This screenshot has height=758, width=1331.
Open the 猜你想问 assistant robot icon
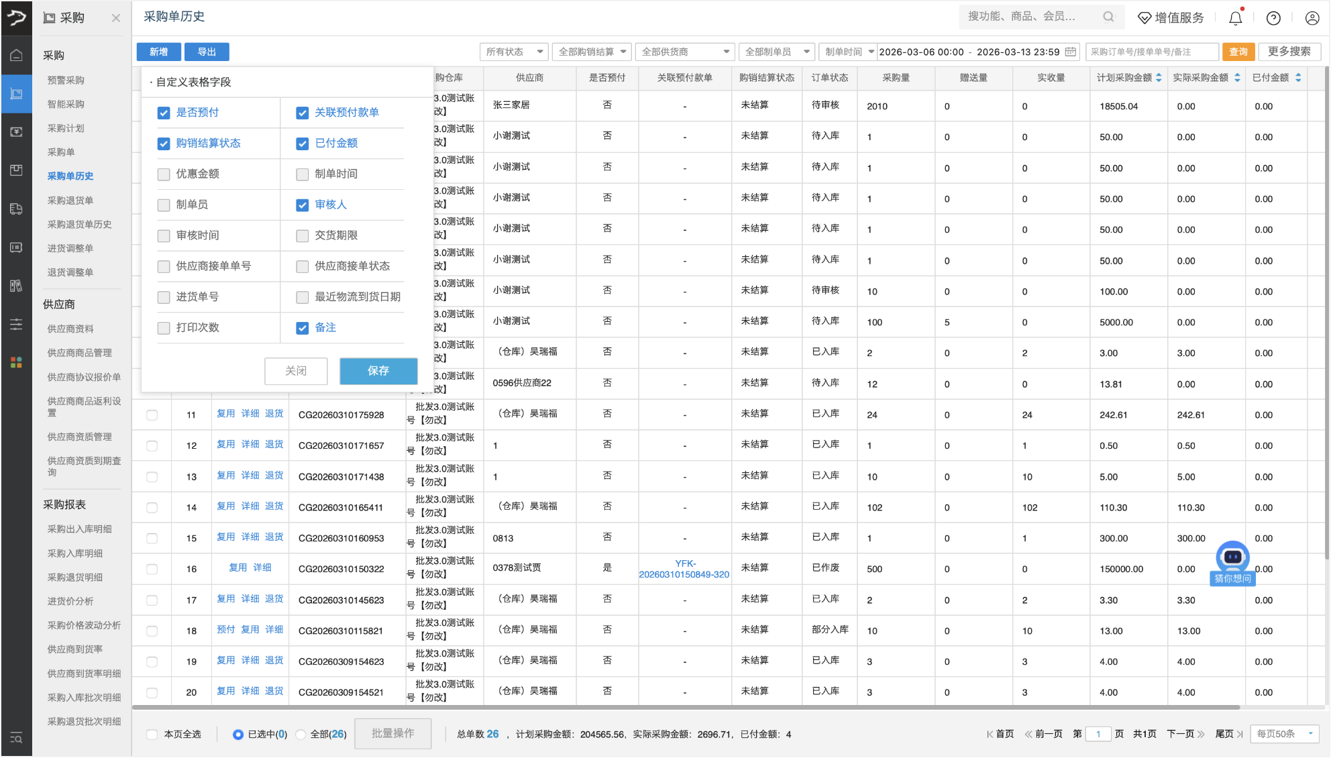click(x=1232, y=557)
